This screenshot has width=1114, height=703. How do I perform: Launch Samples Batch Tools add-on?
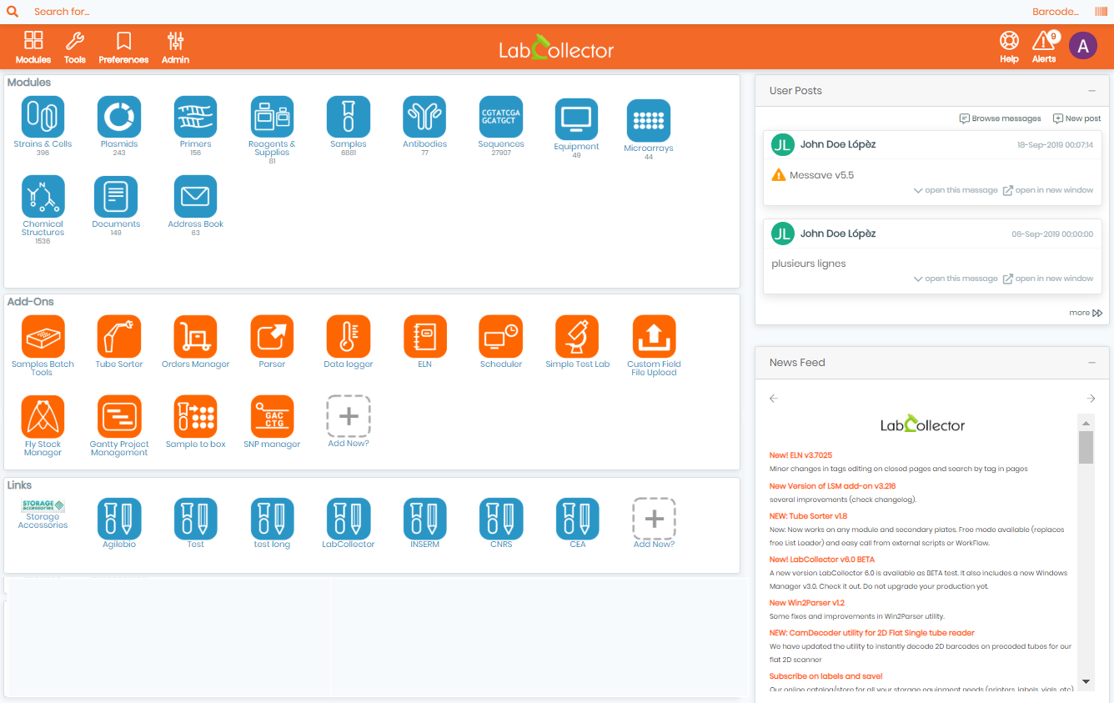tap(43, 337)
